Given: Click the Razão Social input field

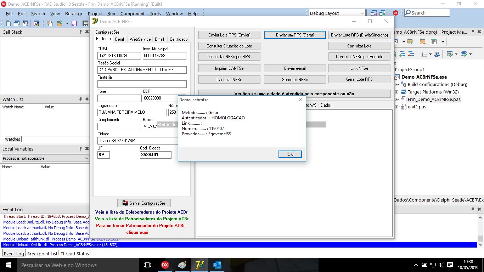Looking at the screenshot, I should pyautogui.click(x=142, y=70).
